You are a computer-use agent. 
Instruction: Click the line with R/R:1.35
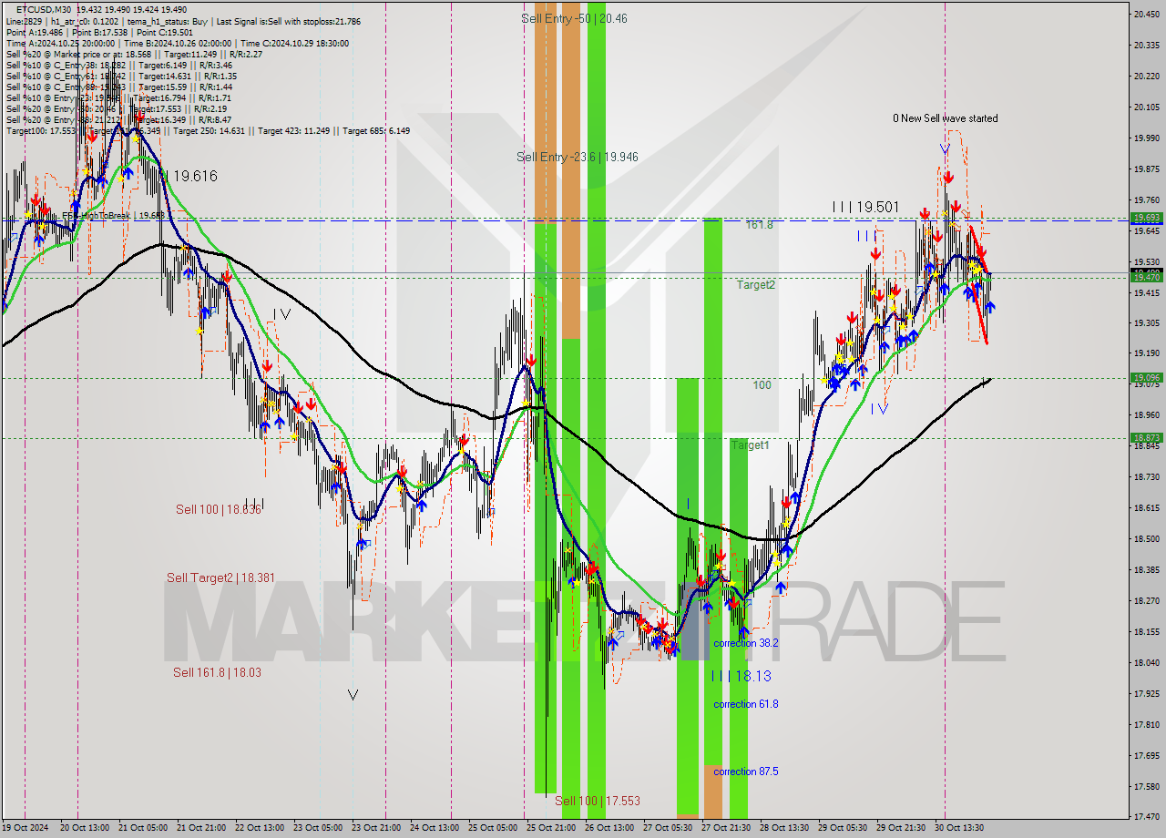click(x=121, y=76)
